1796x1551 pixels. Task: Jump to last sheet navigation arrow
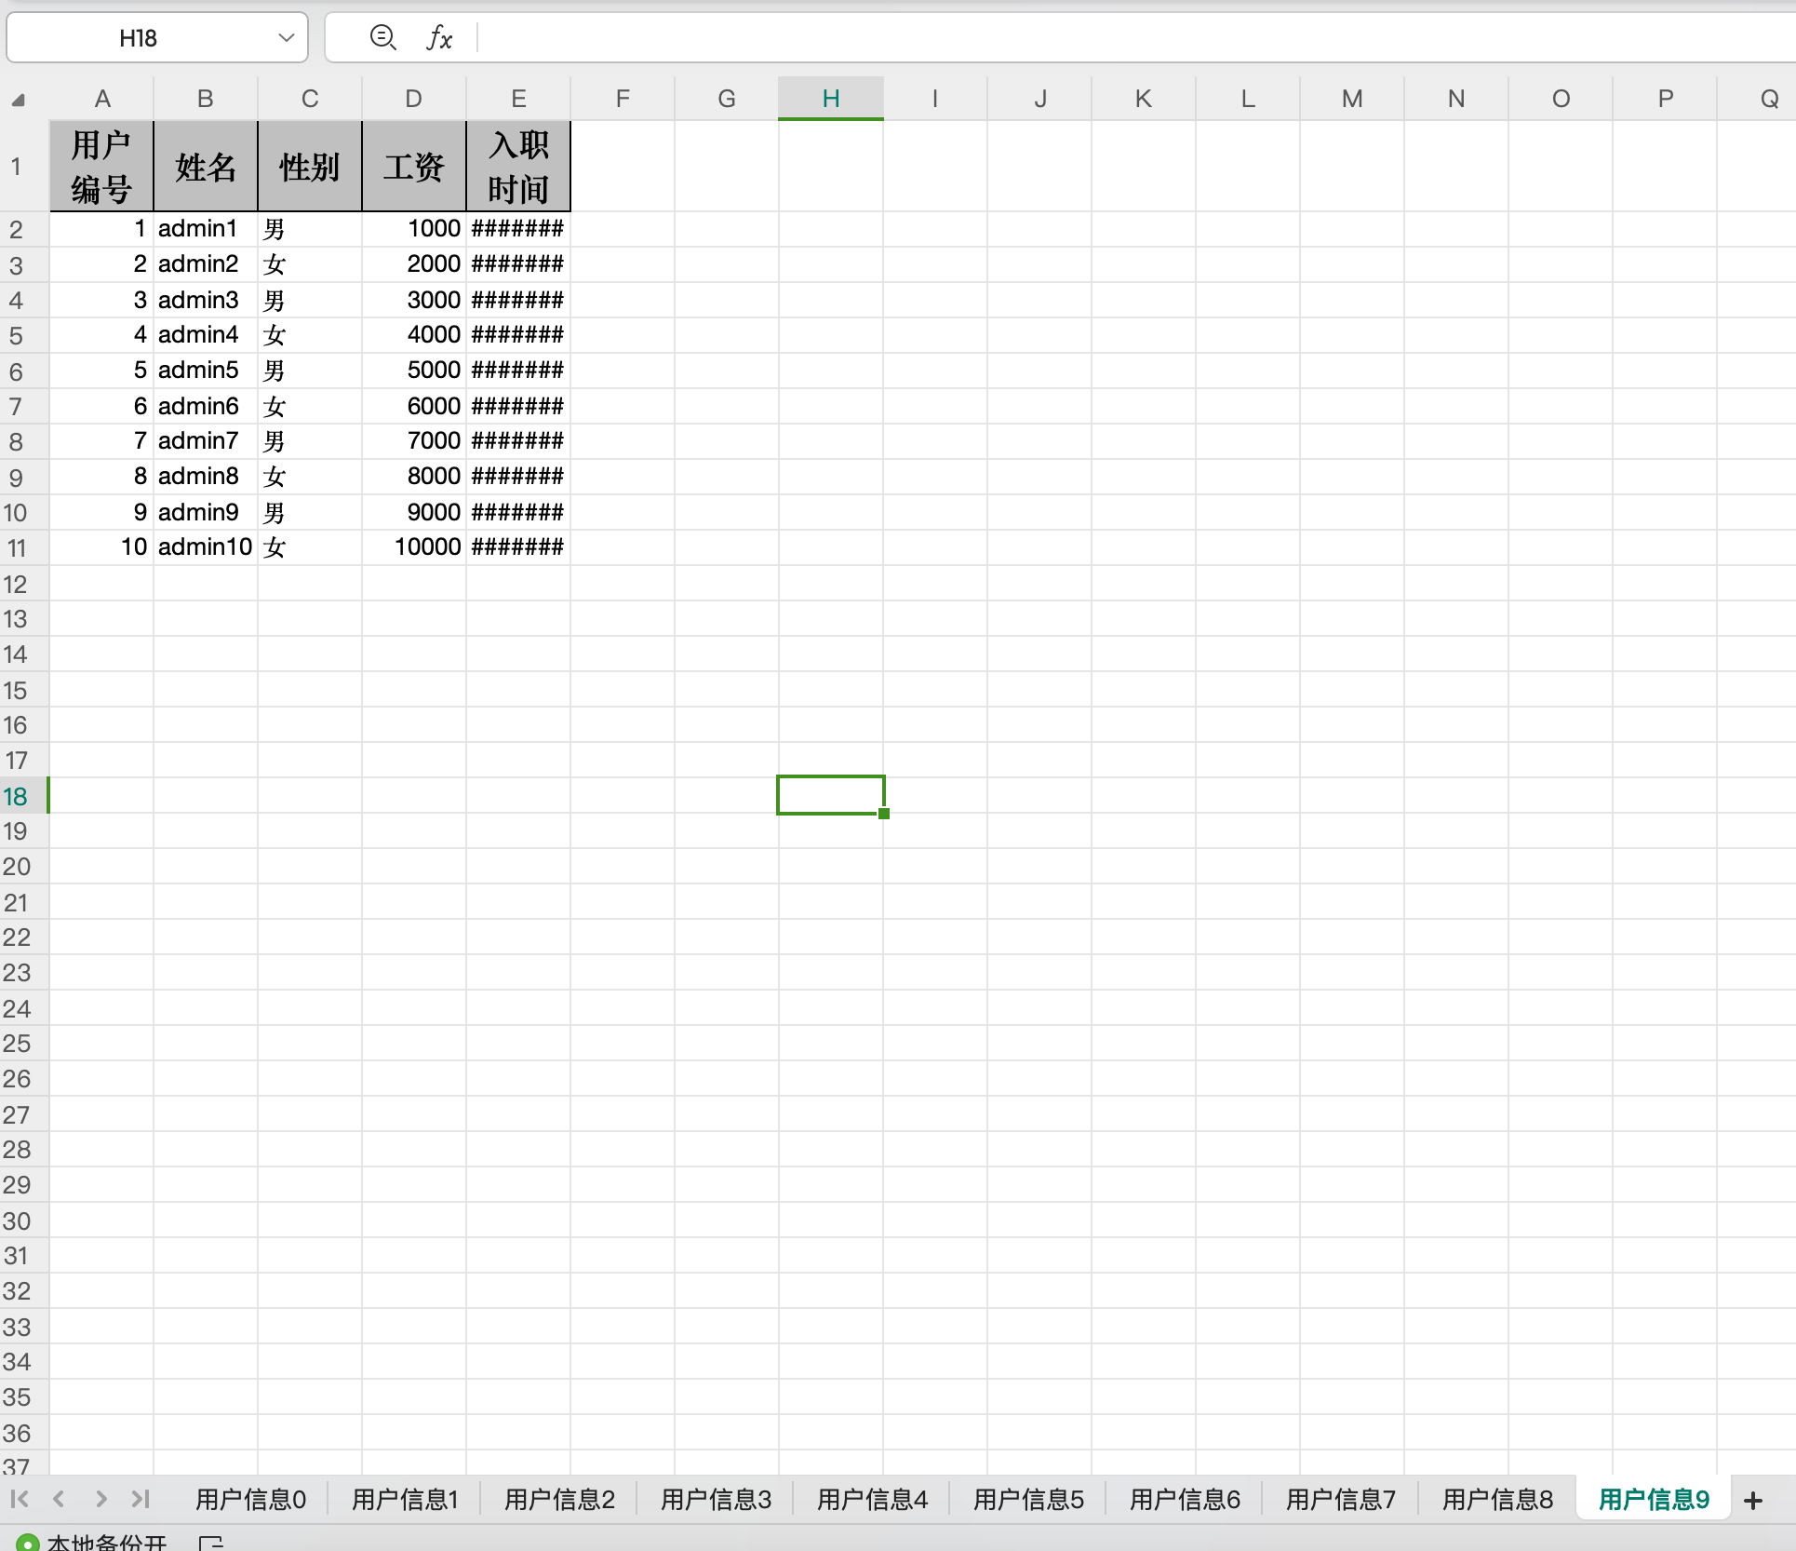[x=141, y=1499]
